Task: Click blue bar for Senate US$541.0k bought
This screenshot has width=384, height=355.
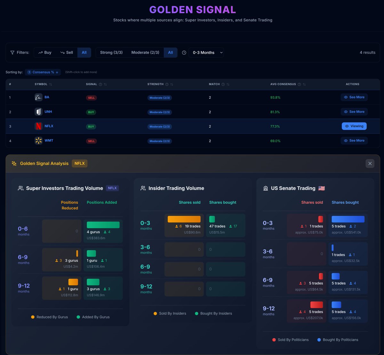Action: pyautogui.click(x=348, y=219)
